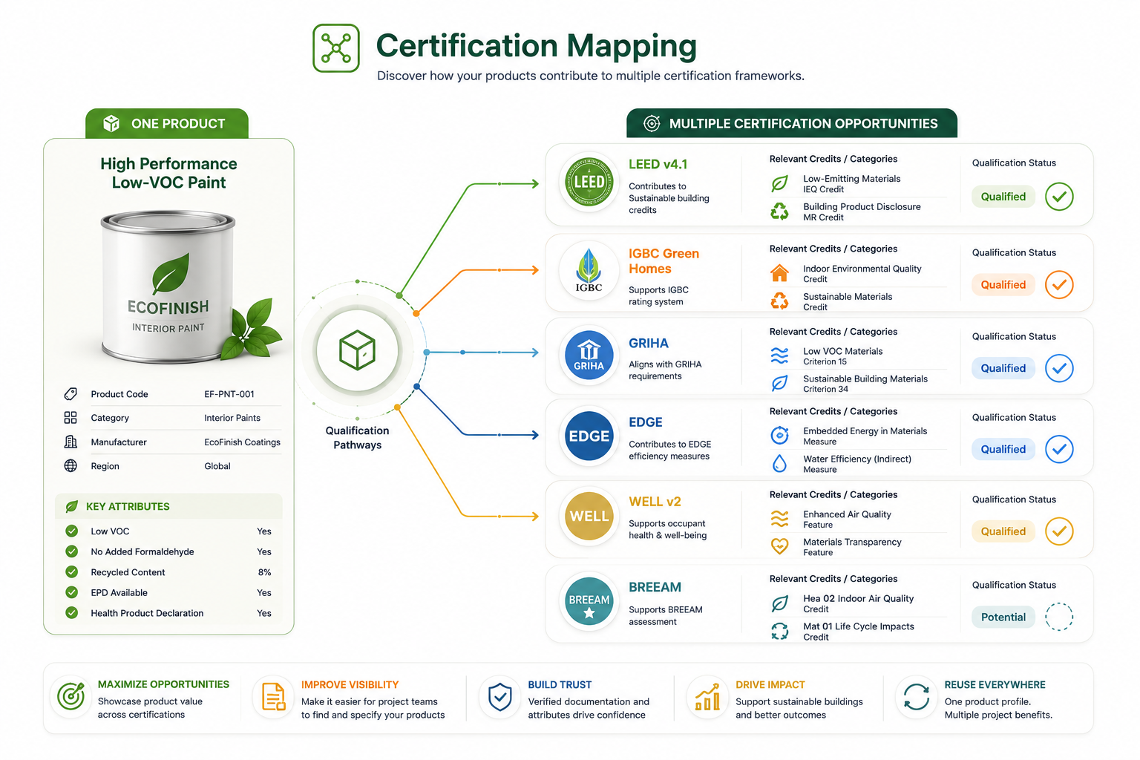This screenshot has width=1140, height=760.
Task: Click the Interior Paints category value
Action: [232, 418]
